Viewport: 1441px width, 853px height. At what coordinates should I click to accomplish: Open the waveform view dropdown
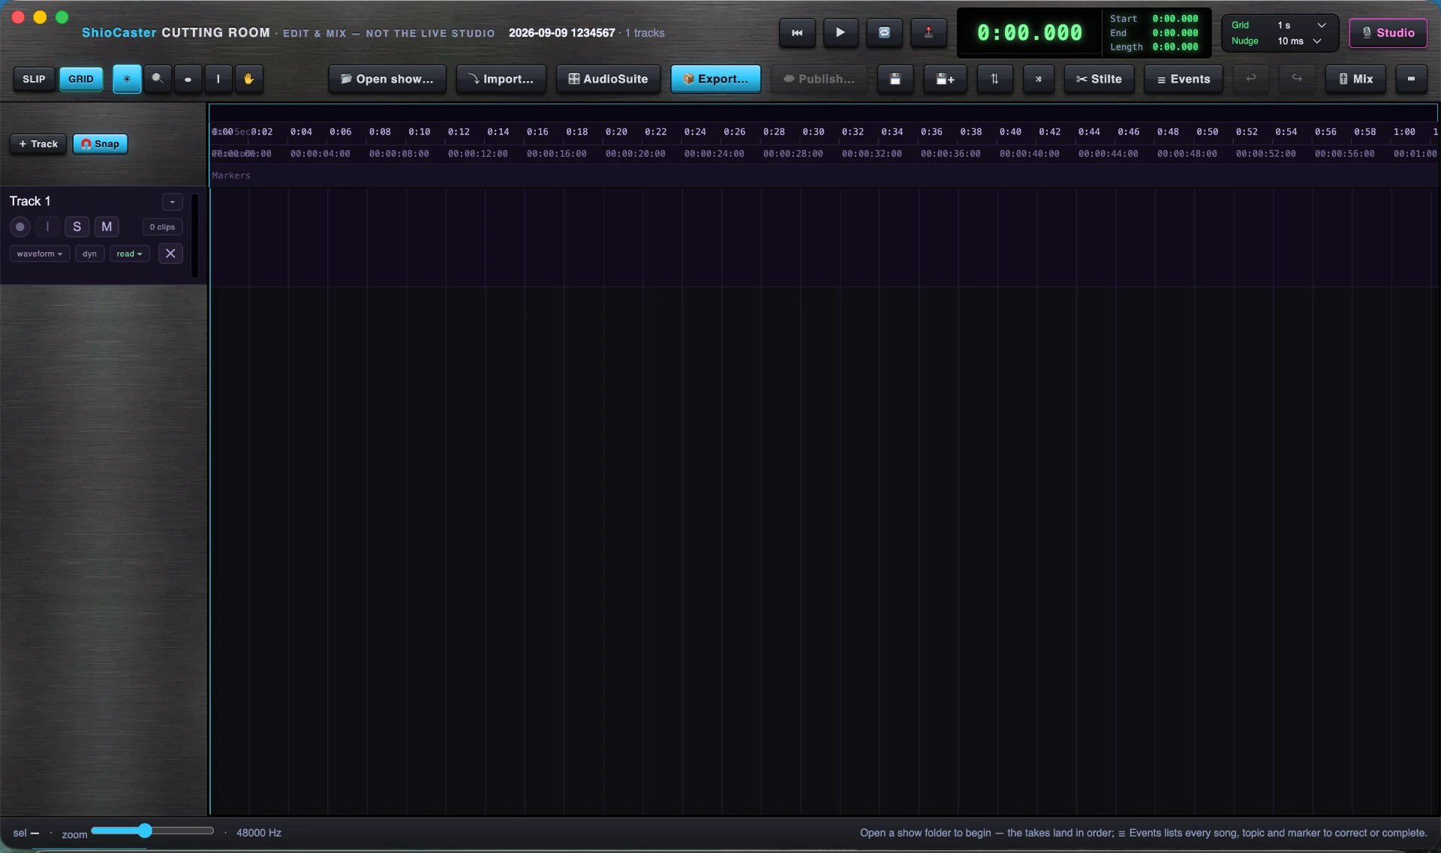[x=40, y=254]
